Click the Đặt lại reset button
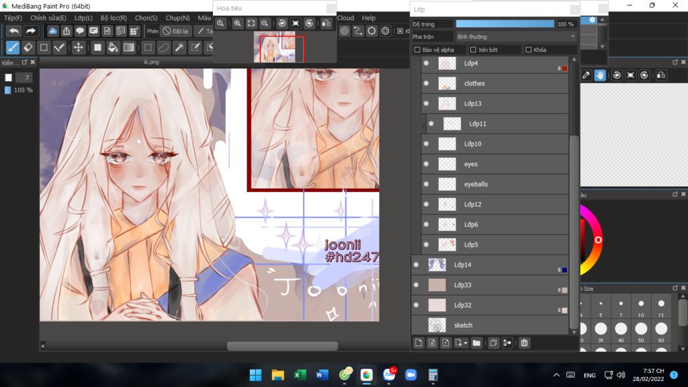The image size is (688, 387). tap(176, 31)
